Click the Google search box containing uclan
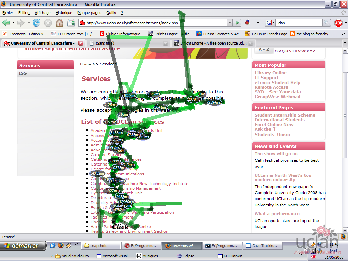Viewport: 348px width, 261px height. pos(299,23)
